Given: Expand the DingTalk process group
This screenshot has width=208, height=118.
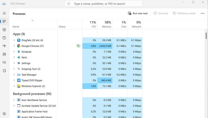Looking at the screenshot, I should coord(14,40).
